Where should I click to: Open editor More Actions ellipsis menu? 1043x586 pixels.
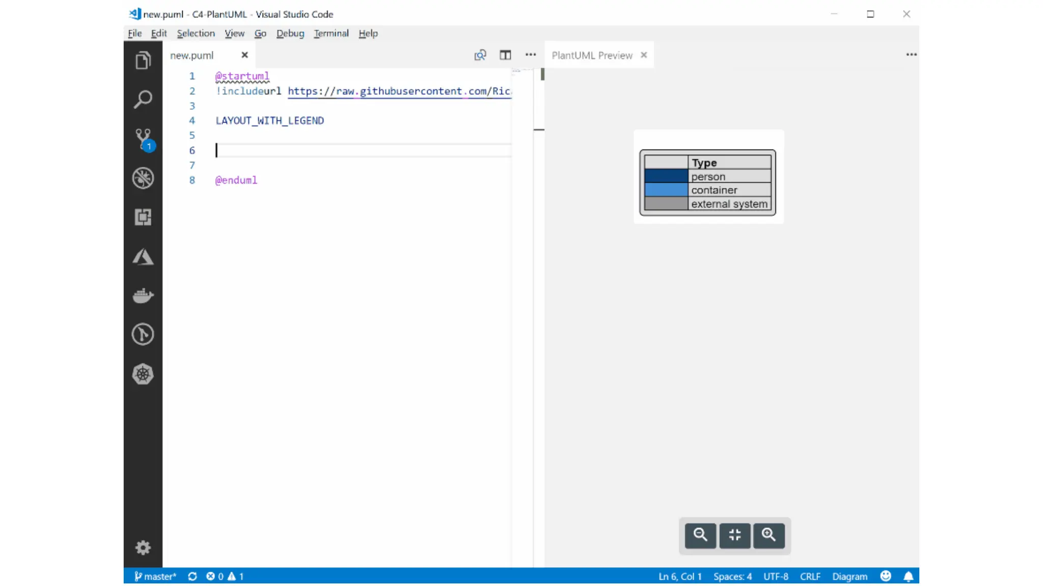click(x=531, y=55)
